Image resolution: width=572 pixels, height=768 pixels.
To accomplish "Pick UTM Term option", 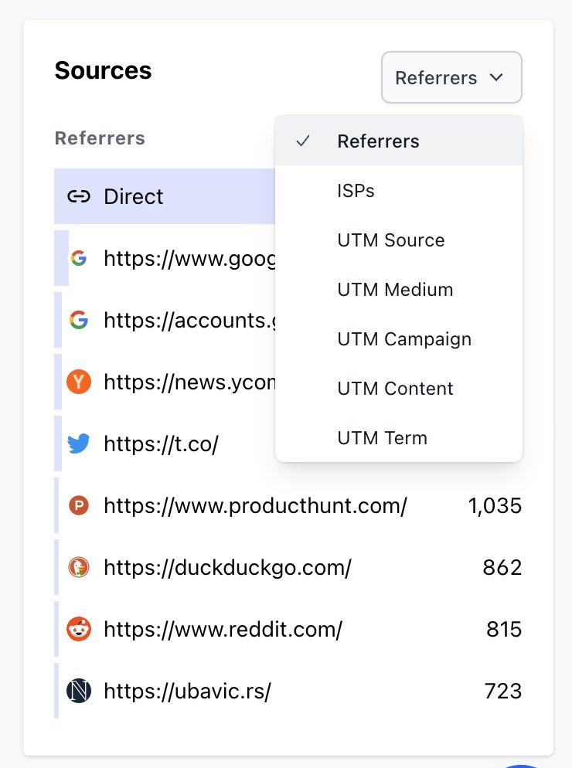I will click(399, 438).
